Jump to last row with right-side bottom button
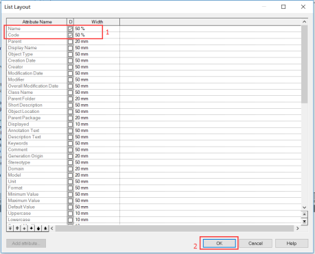 [304, 221]
